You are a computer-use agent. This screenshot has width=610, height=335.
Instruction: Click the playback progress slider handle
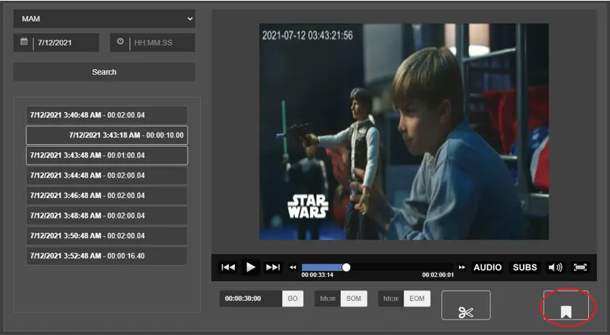pyautogui.click(x=347, y=267)
